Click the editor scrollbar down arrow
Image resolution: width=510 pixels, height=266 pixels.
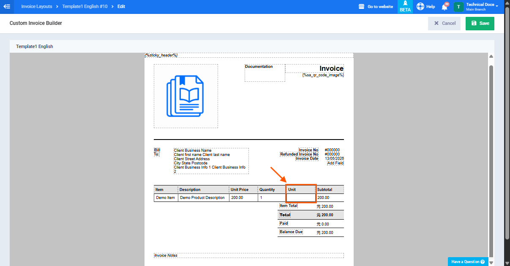[491, 262]
